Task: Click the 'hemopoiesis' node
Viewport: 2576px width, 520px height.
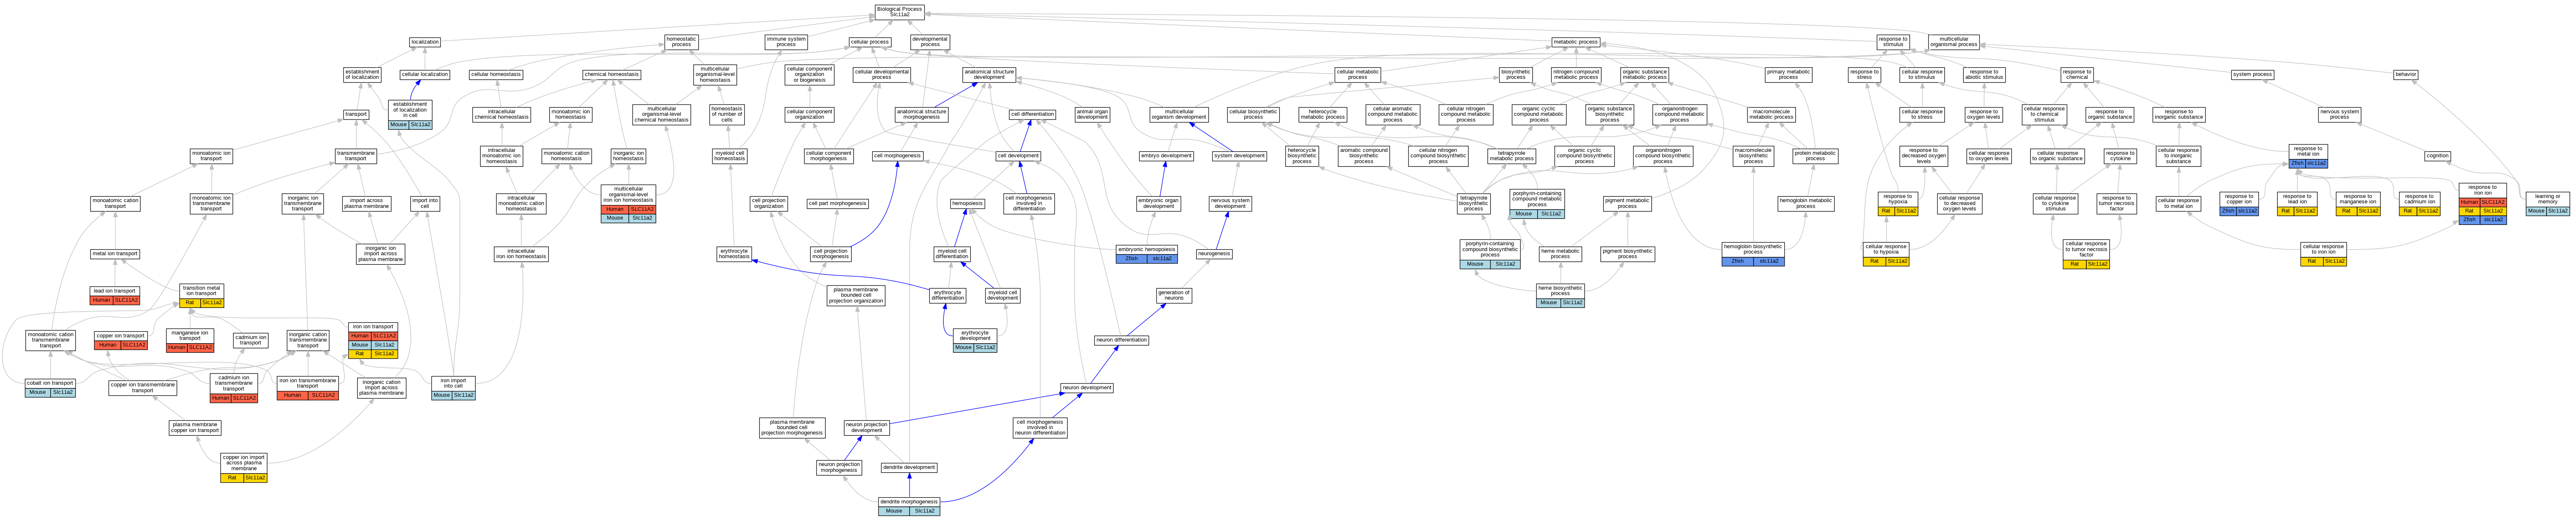Action: 967,204
